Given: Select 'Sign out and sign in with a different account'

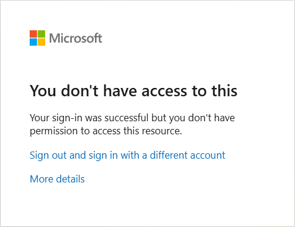Looking at the screenshot, I should tap(128, 155).
